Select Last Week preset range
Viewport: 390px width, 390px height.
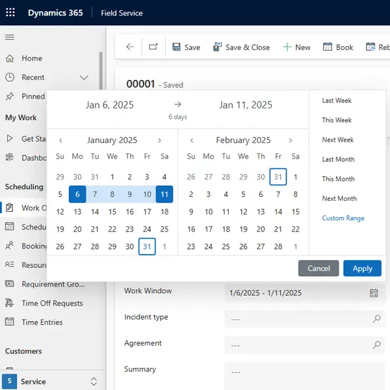(x=337, y=101)
